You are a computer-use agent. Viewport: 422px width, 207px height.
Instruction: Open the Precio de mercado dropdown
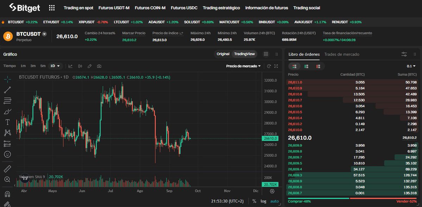[x=243, y=66]
